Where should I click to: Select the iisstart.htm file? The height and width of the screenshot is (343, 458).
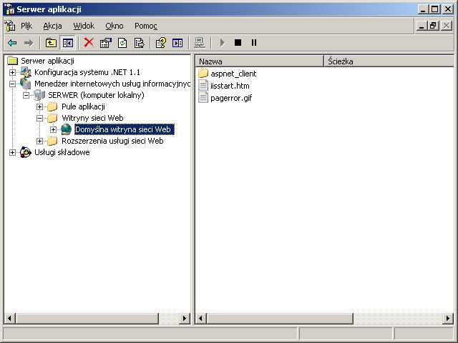click(x=230, y=86)
